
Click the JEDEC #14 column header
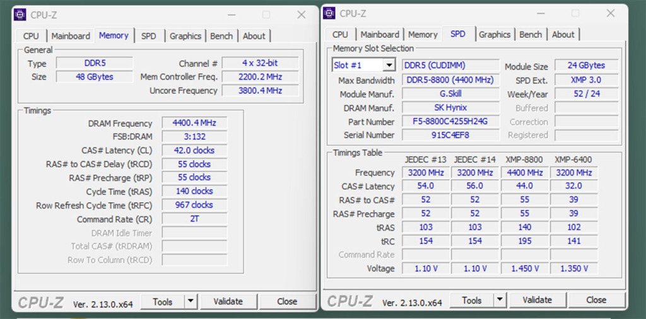click(x=475, y=159)
